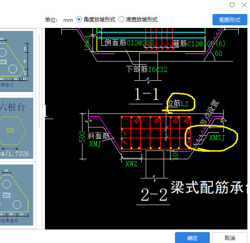Click the 2-2 section title
The image size is (250, 243).
154,195
